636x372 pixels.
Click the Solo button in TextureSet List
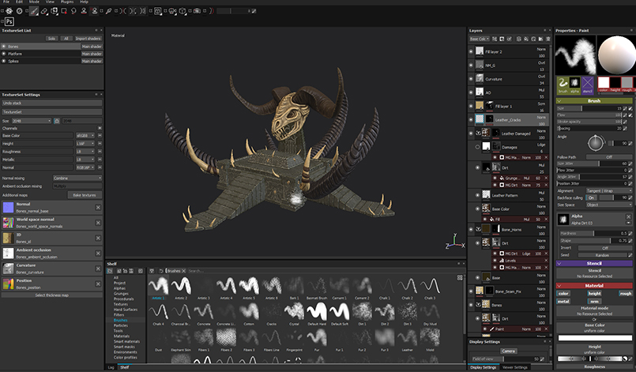click(51, 39)
